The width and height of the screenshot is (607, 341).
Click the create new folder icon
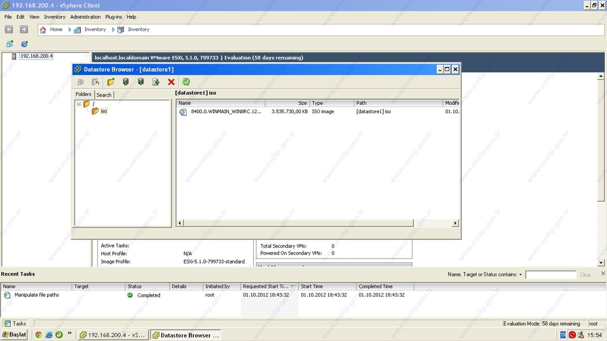click(111, 82)
